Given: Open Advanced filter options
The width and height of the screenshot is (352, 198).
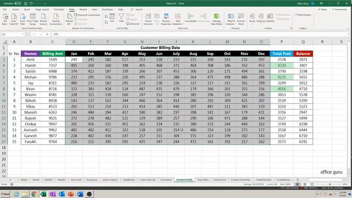Looking at the screenshot, I should click(133, 24).
